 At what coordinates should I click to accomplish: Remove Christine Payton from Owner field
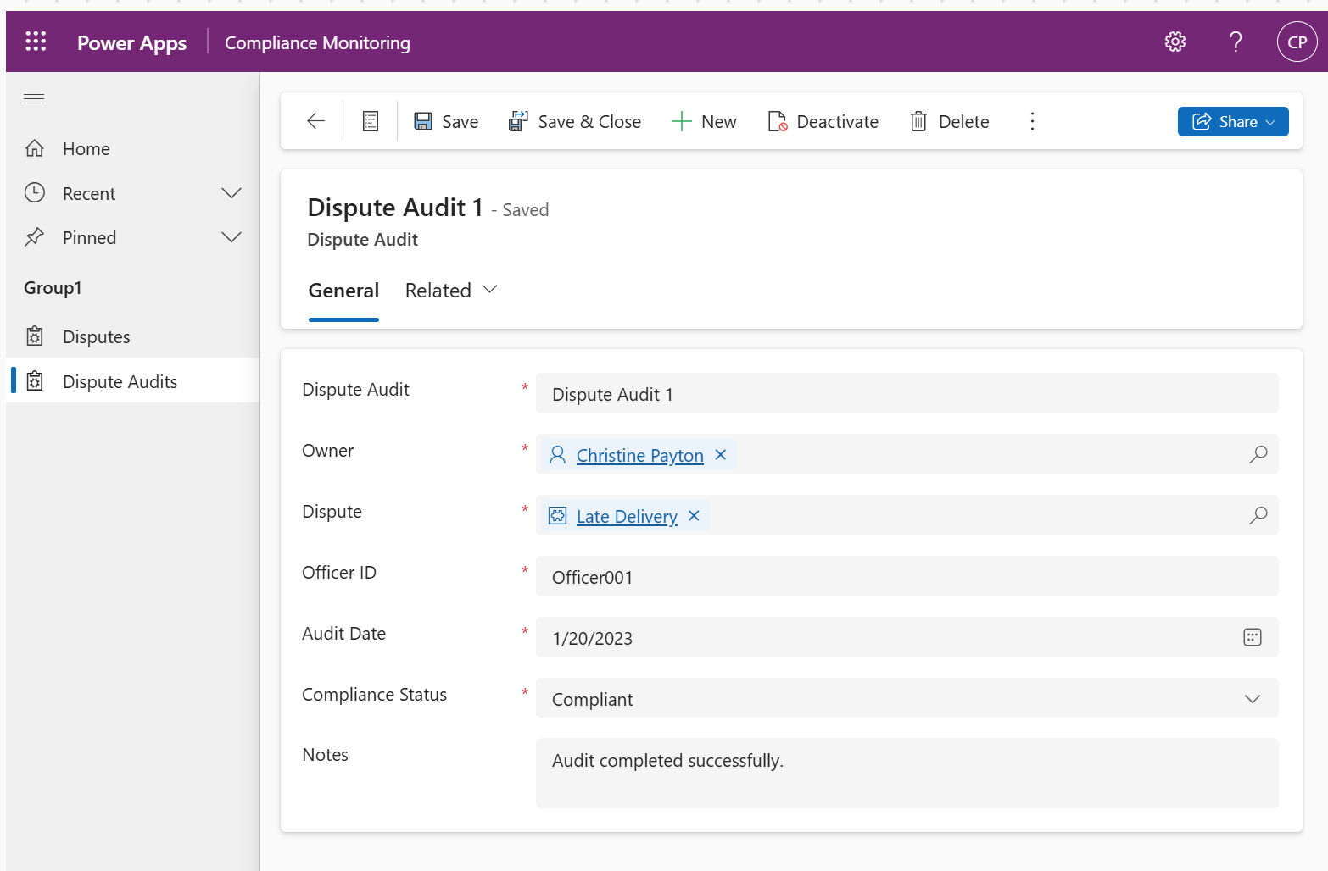click(720, 455)
